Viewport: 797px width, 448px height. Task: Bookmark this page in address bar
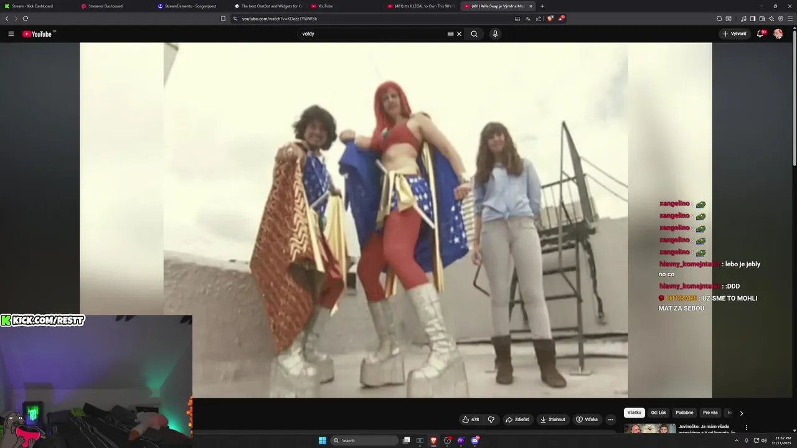coord(223,19)
